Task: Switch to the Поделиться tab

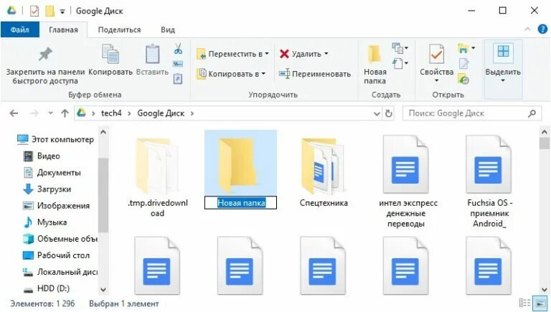Action: pos(120,29)
